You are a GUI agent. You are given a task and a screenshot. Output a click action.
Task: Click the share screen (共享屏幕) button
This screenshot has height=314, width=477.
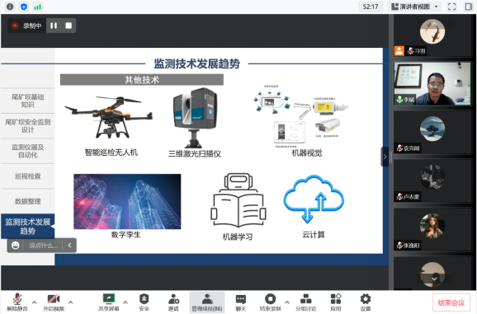[109, 302]
